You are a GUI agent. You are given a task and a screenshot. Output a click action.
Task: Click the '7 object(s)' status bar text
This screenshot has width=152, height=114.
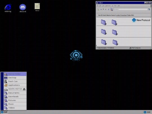105,48
